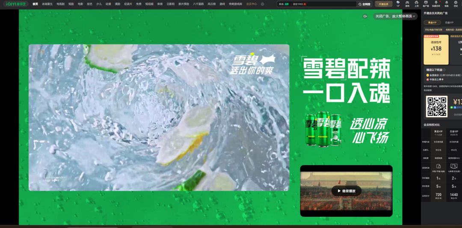Click the TV device icon in comparison

pyautogui.click(x=454, y=166)
